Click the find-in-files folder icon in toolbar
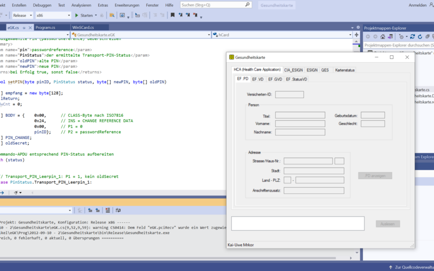This screenshot has width=434, height=271. pos(112,15)
